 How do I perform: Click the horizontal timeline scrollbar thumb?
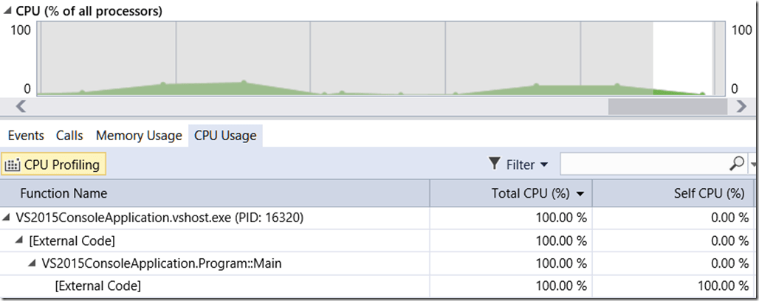point(667,106)
